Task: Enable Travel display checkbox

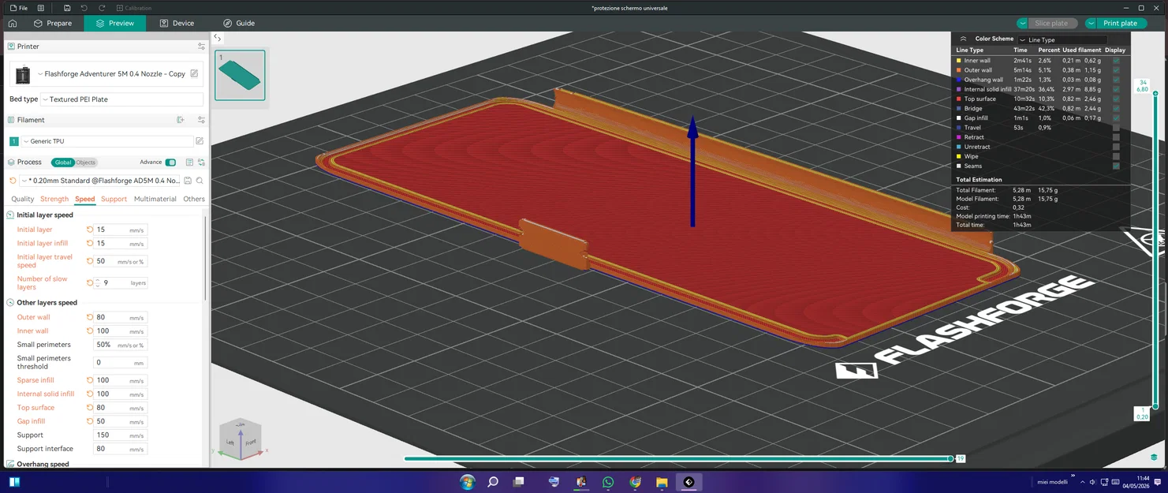Action: (1116, 128)
